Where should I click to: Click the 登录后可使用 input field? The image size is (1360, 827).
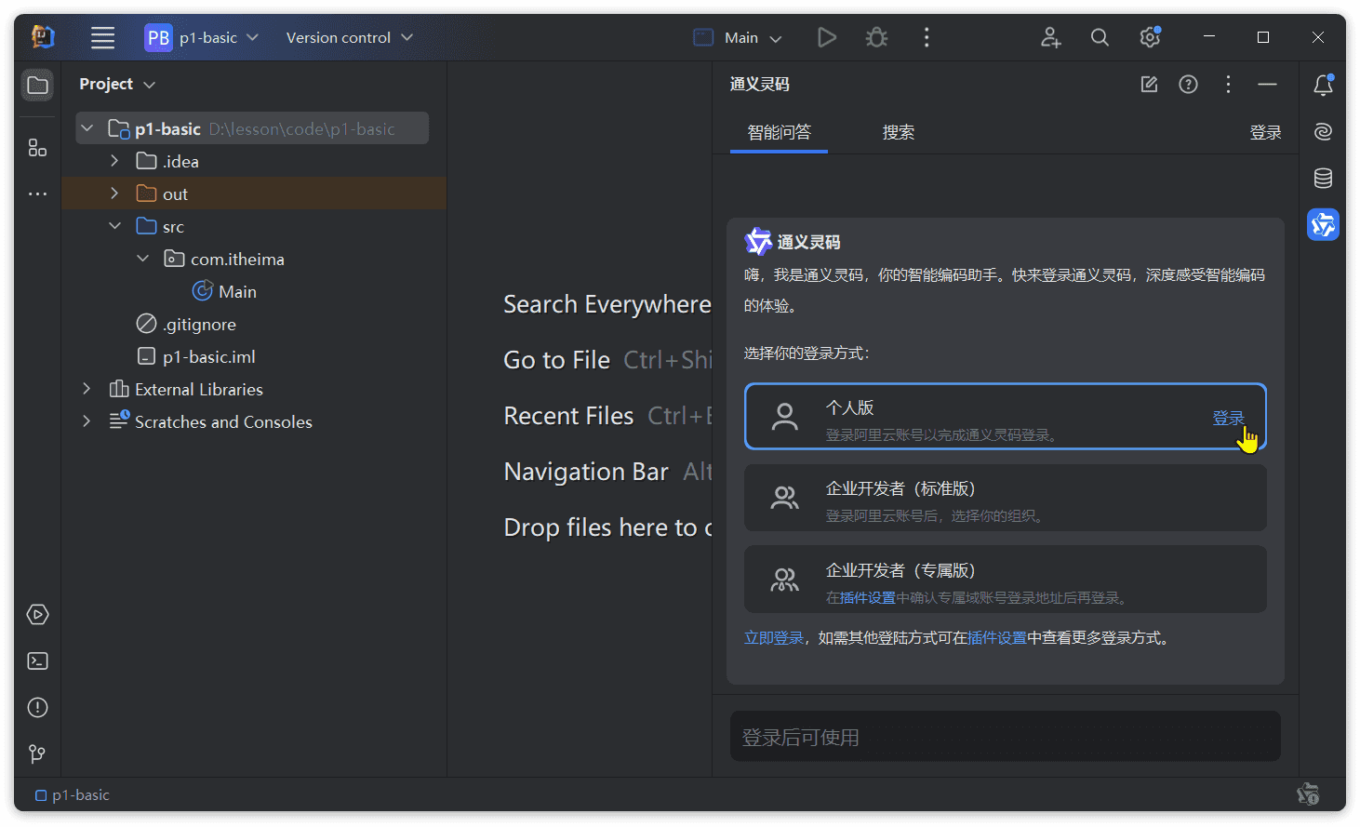coord(1006,737)
